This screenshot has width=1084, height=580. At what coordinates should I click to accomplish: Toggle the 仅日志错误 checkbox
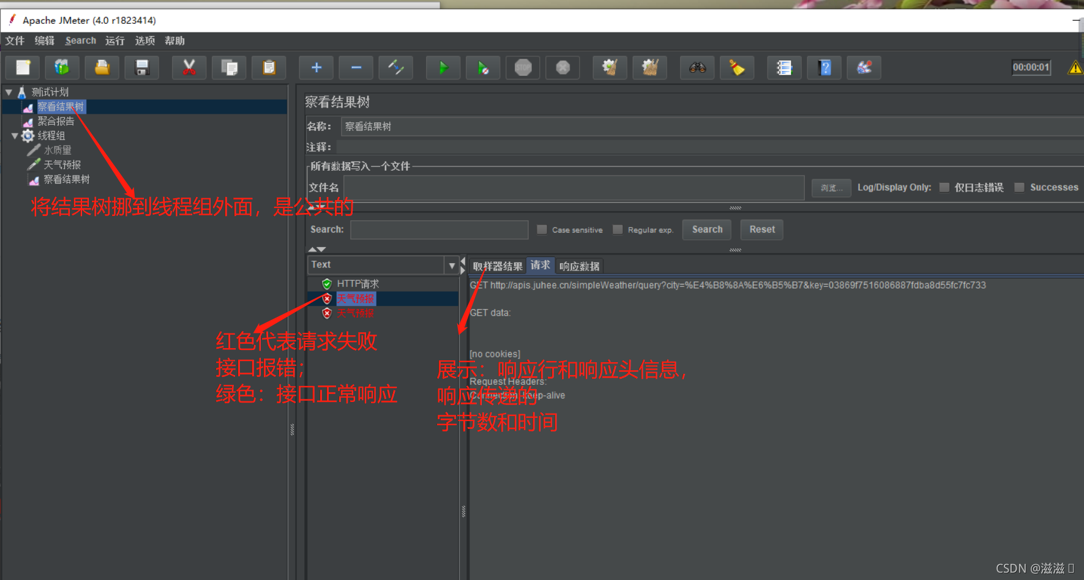[x=944, y=187]
